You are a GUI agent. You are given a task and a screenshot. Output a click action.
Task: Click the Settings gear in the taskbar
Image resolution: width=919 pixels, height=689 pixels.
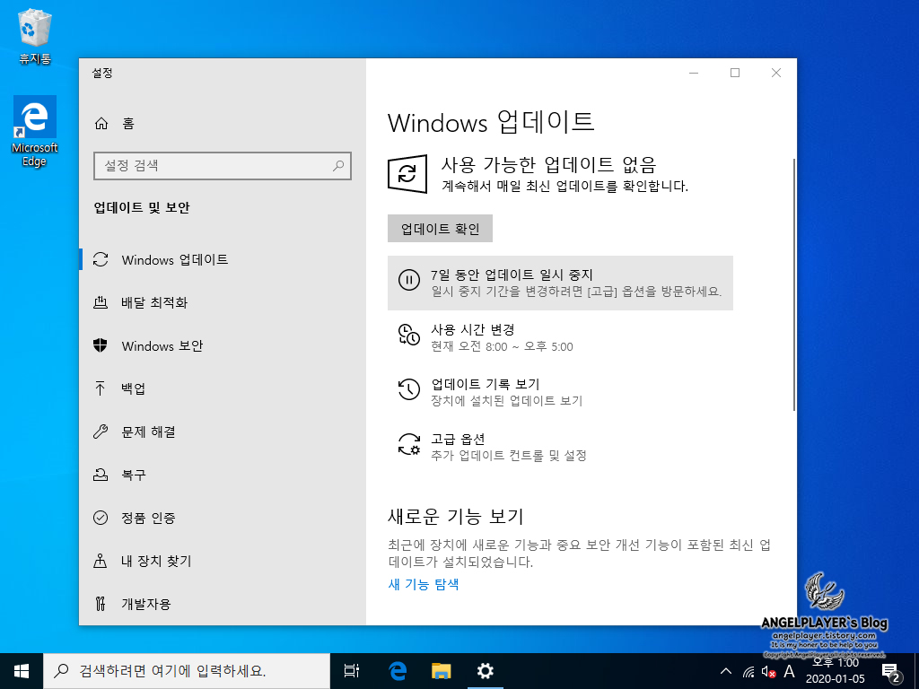(x=486, y=671)
